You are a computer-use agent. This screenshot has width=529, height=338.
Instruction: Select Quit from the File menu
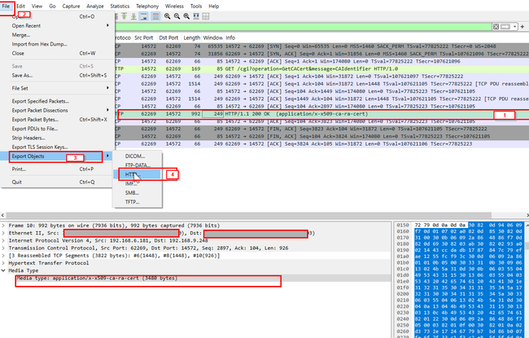57,182
